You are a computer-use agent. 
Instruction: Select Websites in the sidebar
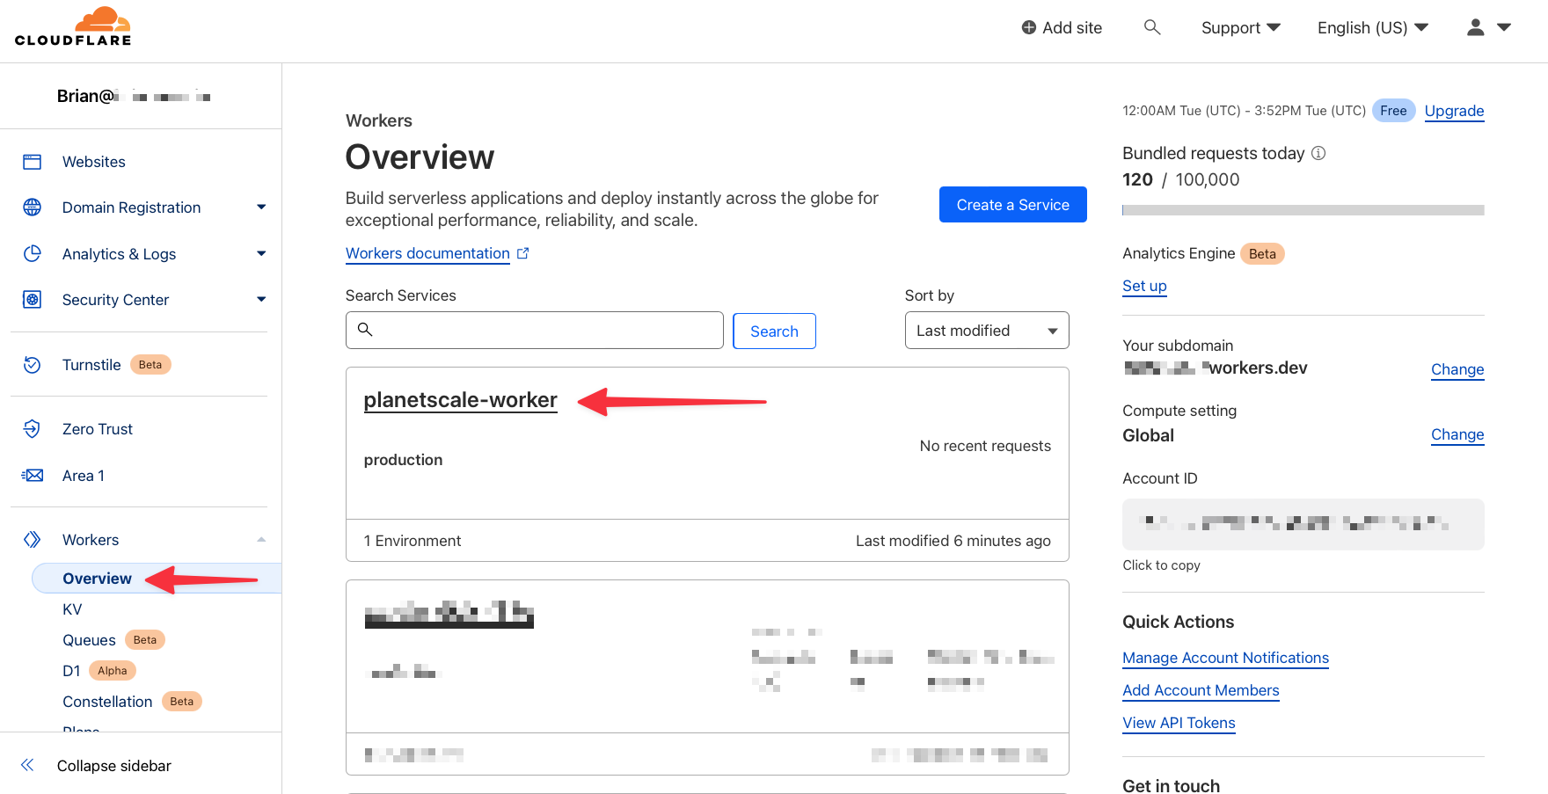[x=94, y=162]
